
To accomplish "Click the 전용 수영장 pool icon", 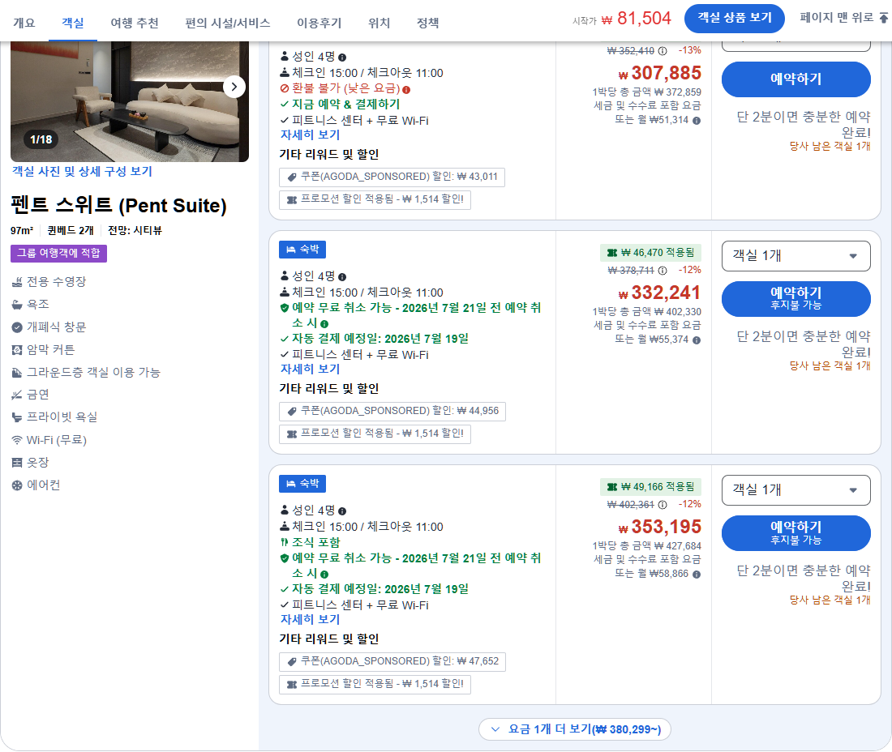I will pyautogui.click(x=17, y=282).
